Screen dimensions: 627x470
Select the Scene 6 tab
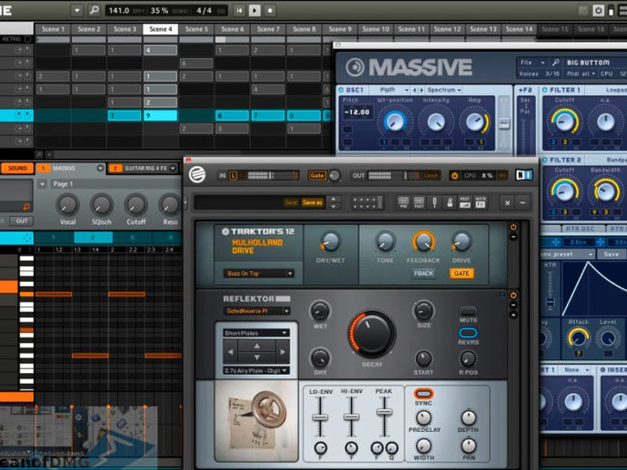click(x=233, y=29)
